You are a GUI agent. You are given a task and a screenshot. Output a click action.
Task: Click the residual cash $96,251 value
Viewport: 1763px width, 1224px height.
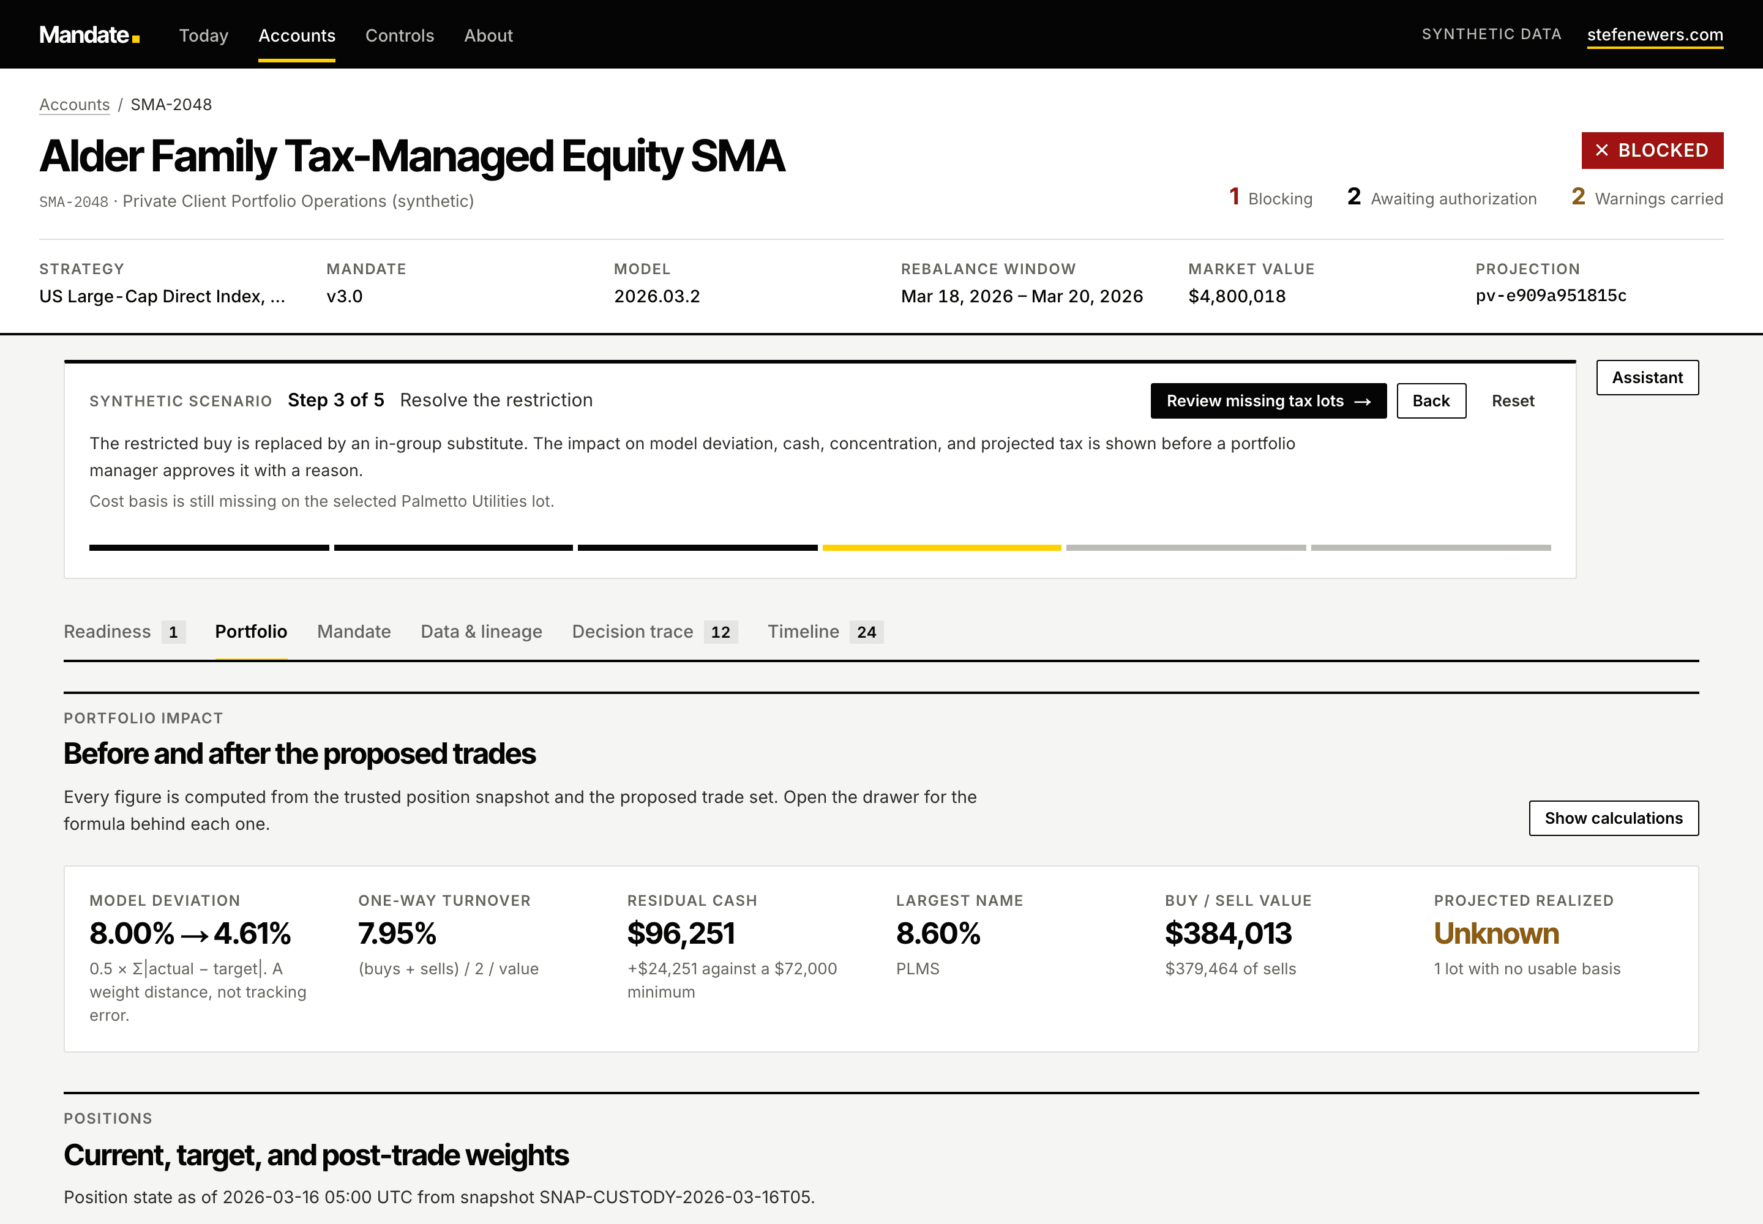coord(681,933)
